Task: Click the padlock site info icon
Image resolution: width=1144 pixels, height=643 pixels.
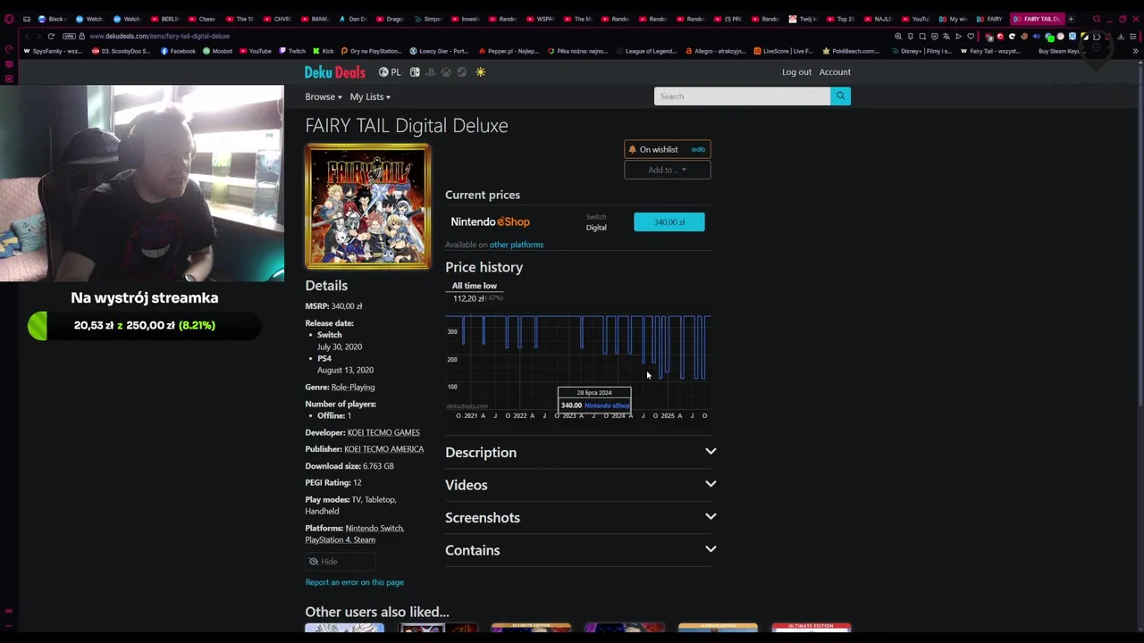Action: [81, 37]
